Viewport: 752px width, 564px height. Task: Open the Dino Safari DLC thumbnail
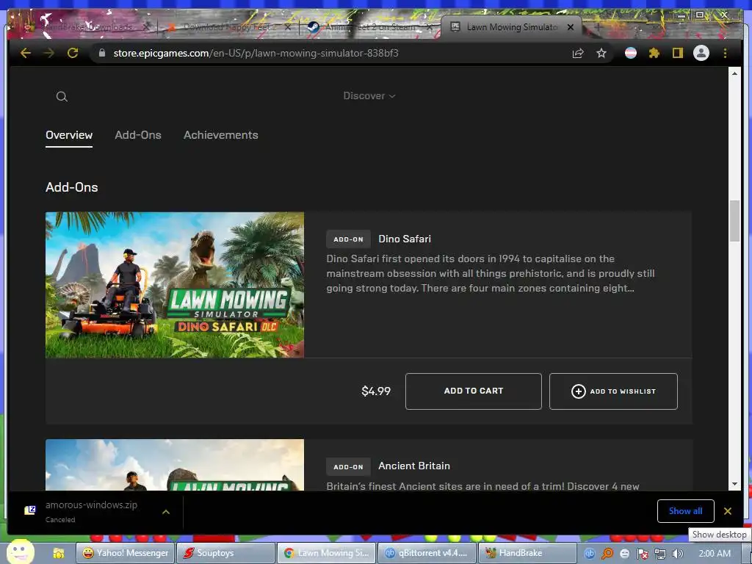click(x=175, y=285)
